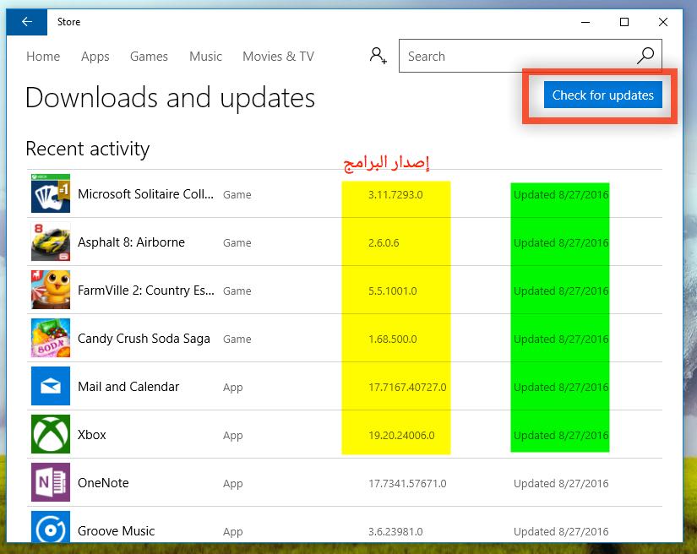Open the Home tab
The height and width of the screenshot is (554, 697).
(43, 57)
